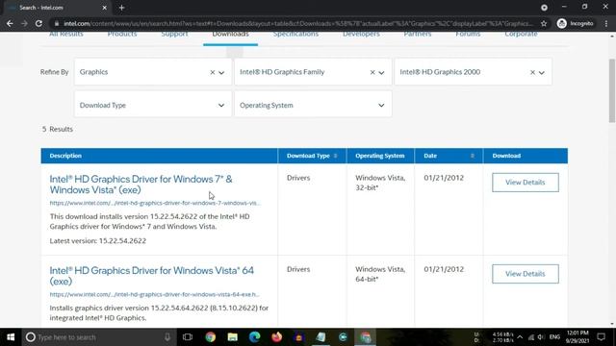Clear the Intel HD Graphics 2000 filter
The height and width of the screenshot is (346, 616).
pyautogui.click(x=532, y=72)
